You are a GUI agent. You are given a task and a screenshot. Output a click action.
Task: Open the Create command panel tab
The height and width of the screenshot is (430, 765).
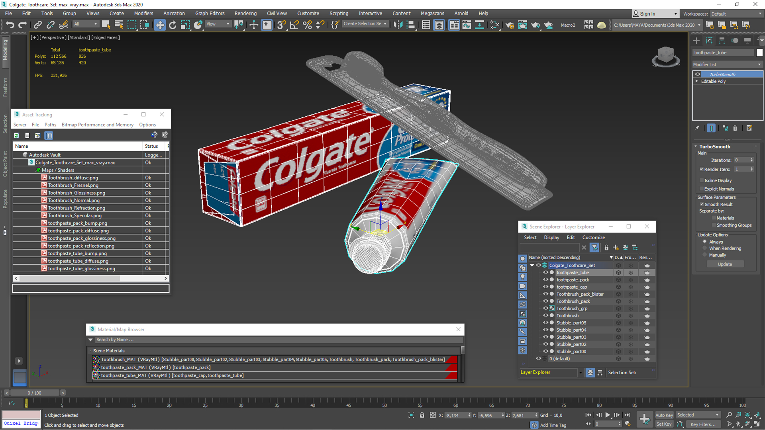696,41
